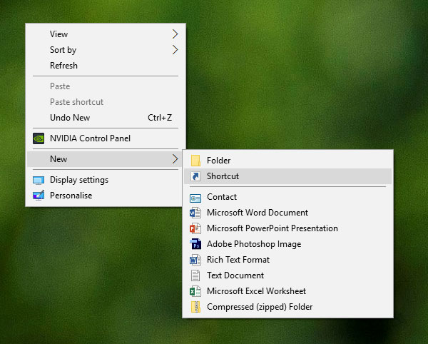Create a Microsoft PowerPoint Presentation
The image size is (428, 344).
(288, 228)
